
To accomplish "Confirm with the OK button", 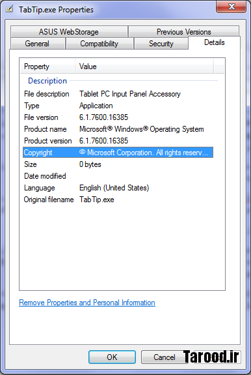I will [x=112, y=357].
